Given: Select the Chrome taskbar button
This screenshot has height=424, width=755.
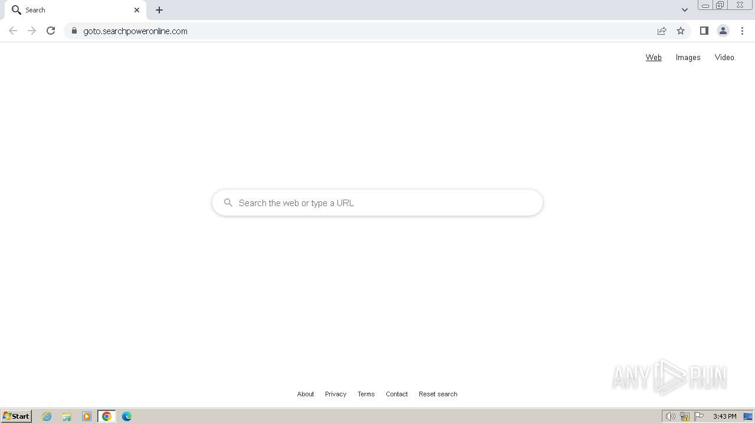Looking at the screenshot, I should [107, 416].
